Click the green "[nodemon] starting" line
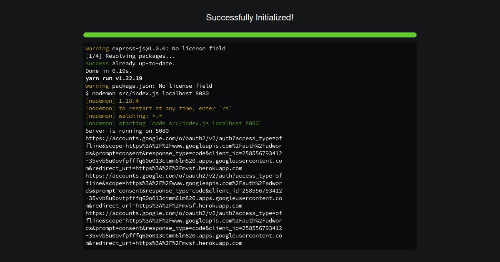 [x=174, y=124]
